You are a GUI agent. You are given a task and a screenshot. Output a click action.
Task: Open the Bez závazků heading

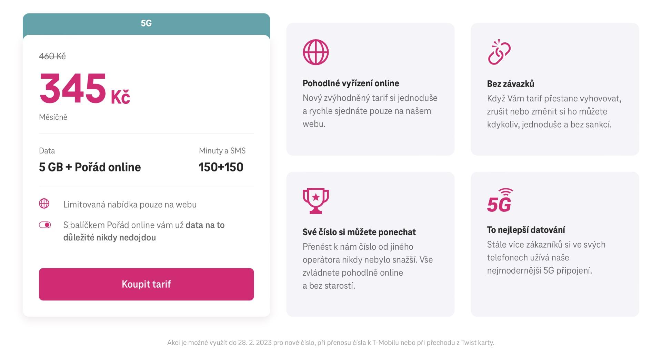pos(511,83)
